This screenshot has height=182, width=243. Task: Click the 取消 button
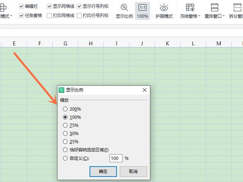(x=133, y=171)
